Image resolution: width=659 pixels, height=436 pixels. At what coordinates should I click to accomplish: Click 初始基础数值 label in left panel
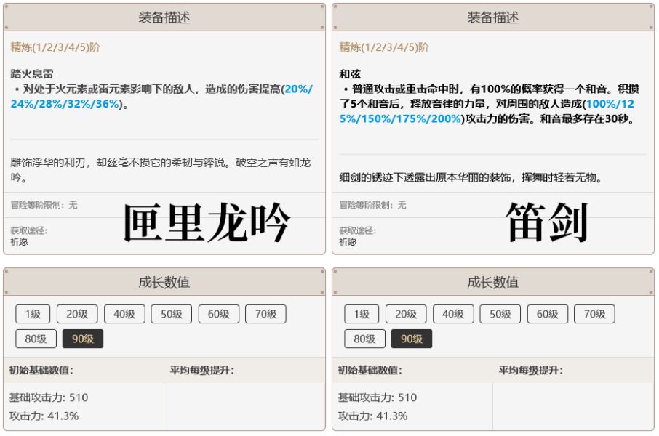click(x=41, y=370)
